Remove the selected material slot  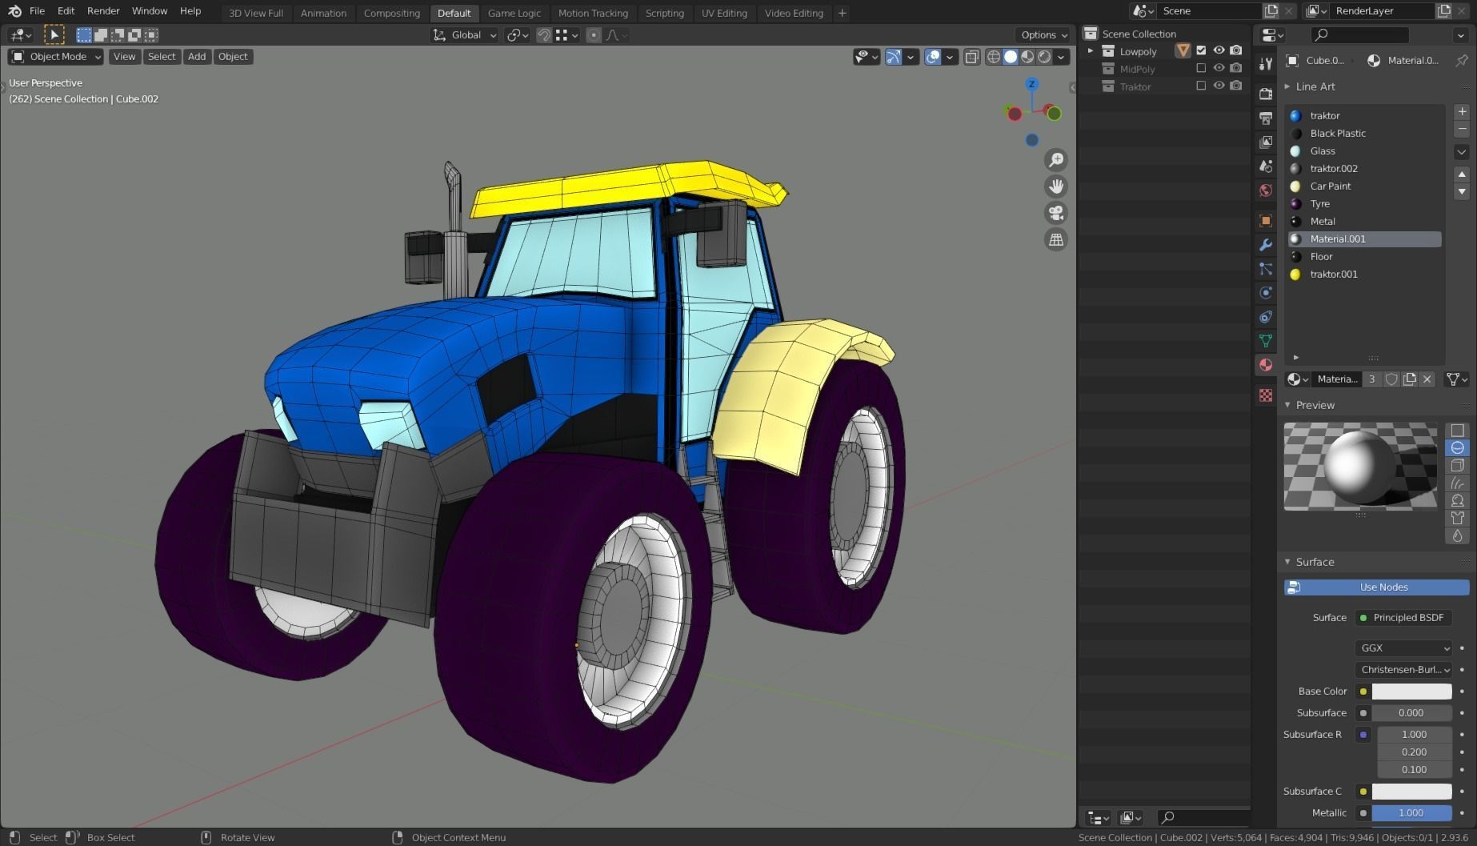click(1462, 130)
